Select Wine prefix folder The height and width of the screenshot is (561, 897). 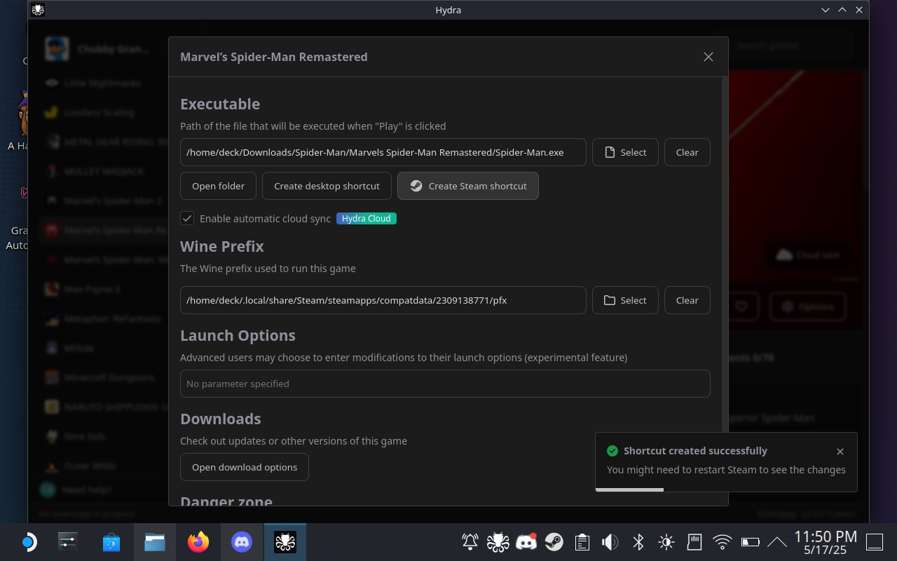click(x=625, y=300)
